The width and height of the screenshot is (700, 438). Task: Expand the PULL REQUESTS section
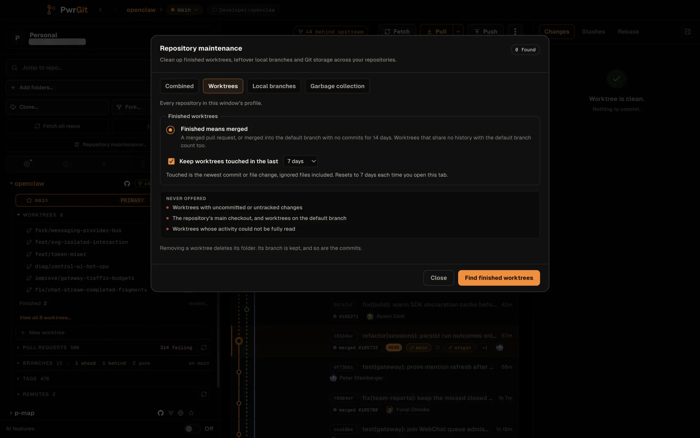pyautogui.click(x=18, y=347)
